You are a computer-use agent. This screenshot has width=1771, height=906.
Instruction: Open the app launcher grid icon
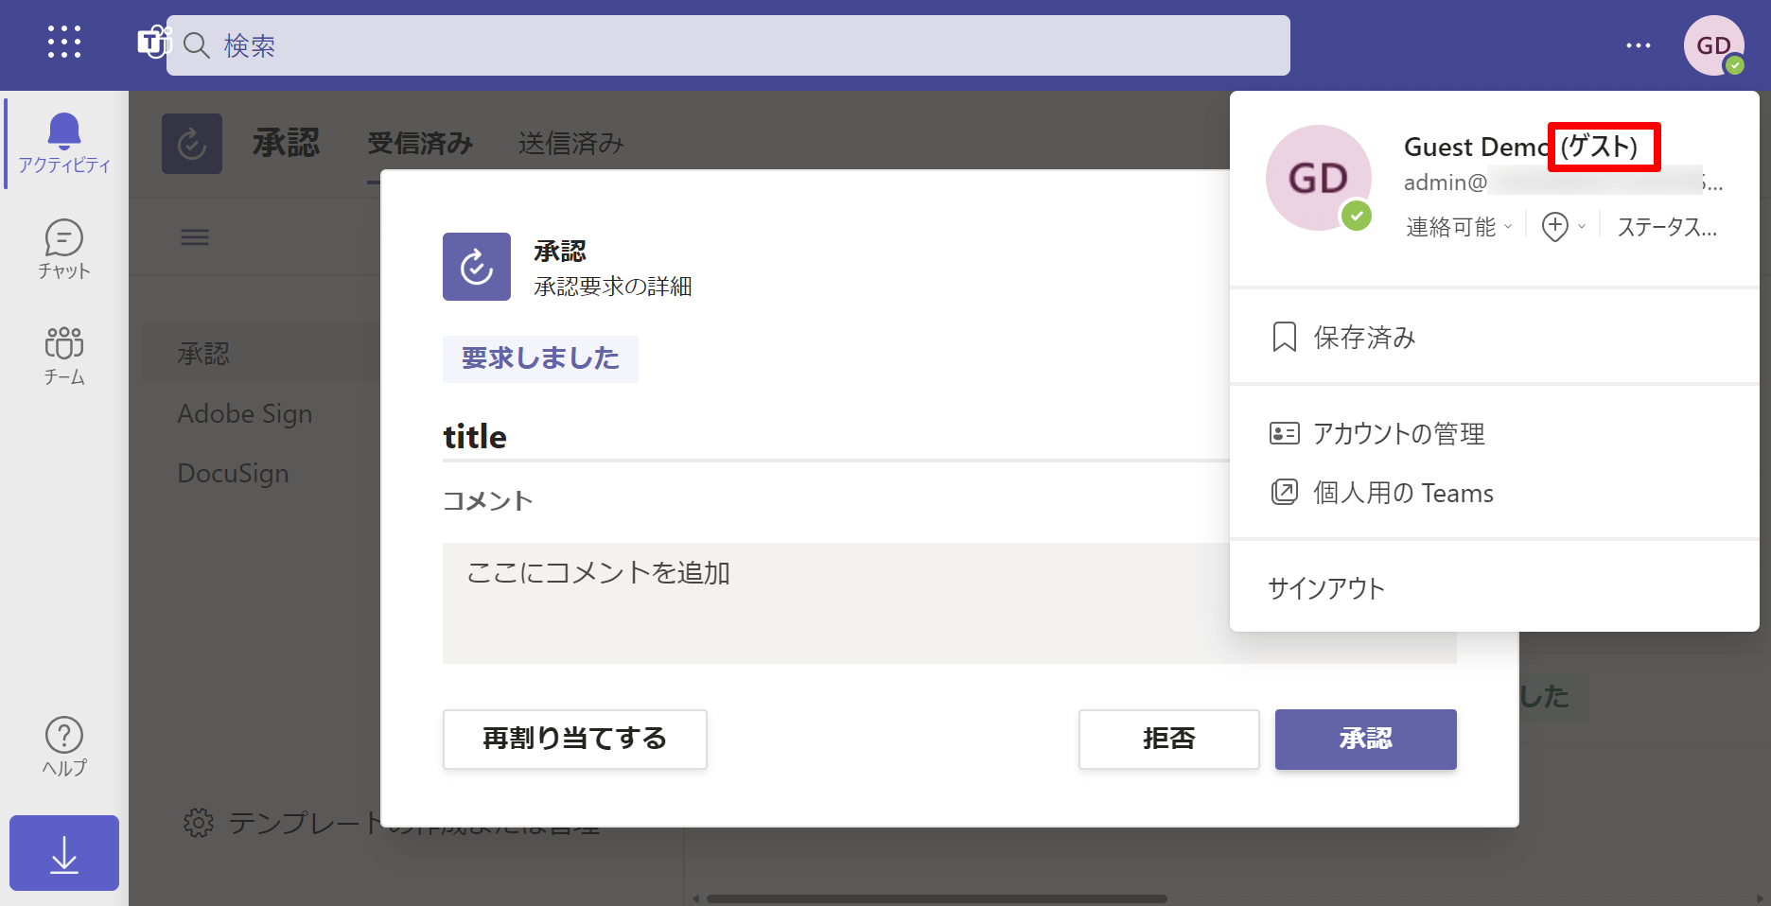pos(64,43)
